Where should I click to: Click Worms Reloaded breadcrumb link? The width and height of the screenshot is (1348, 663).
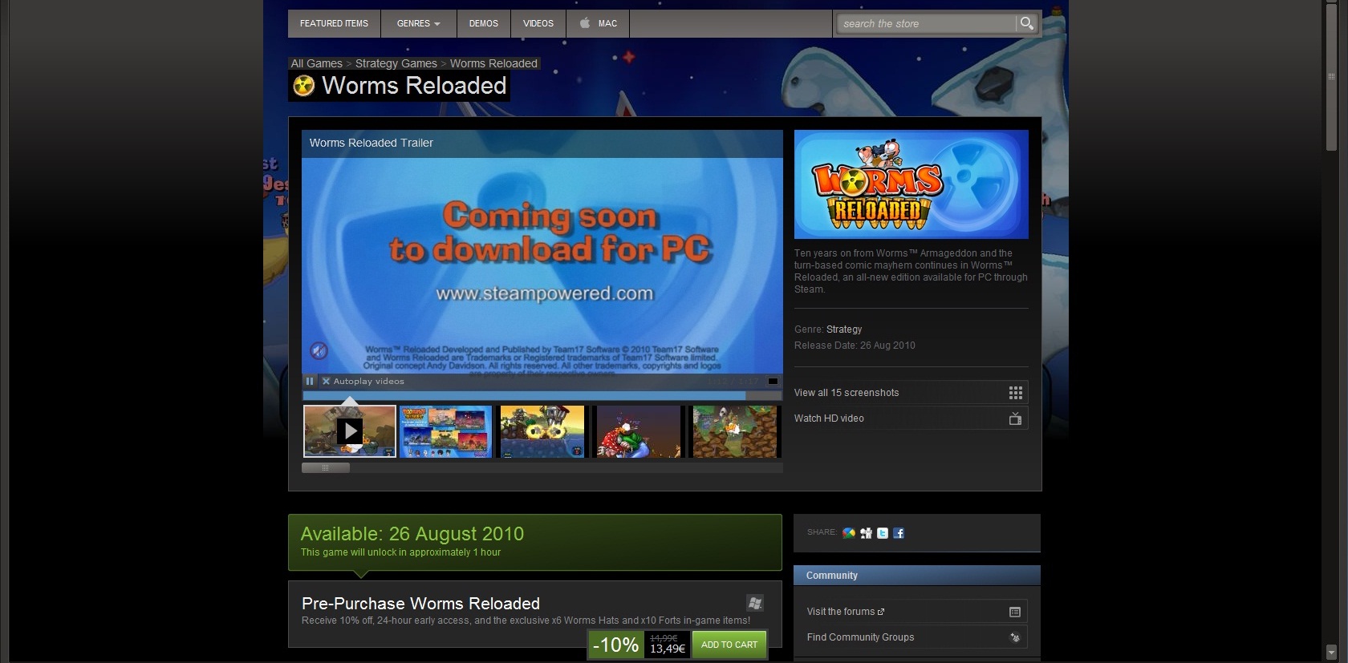coord(493,63)
